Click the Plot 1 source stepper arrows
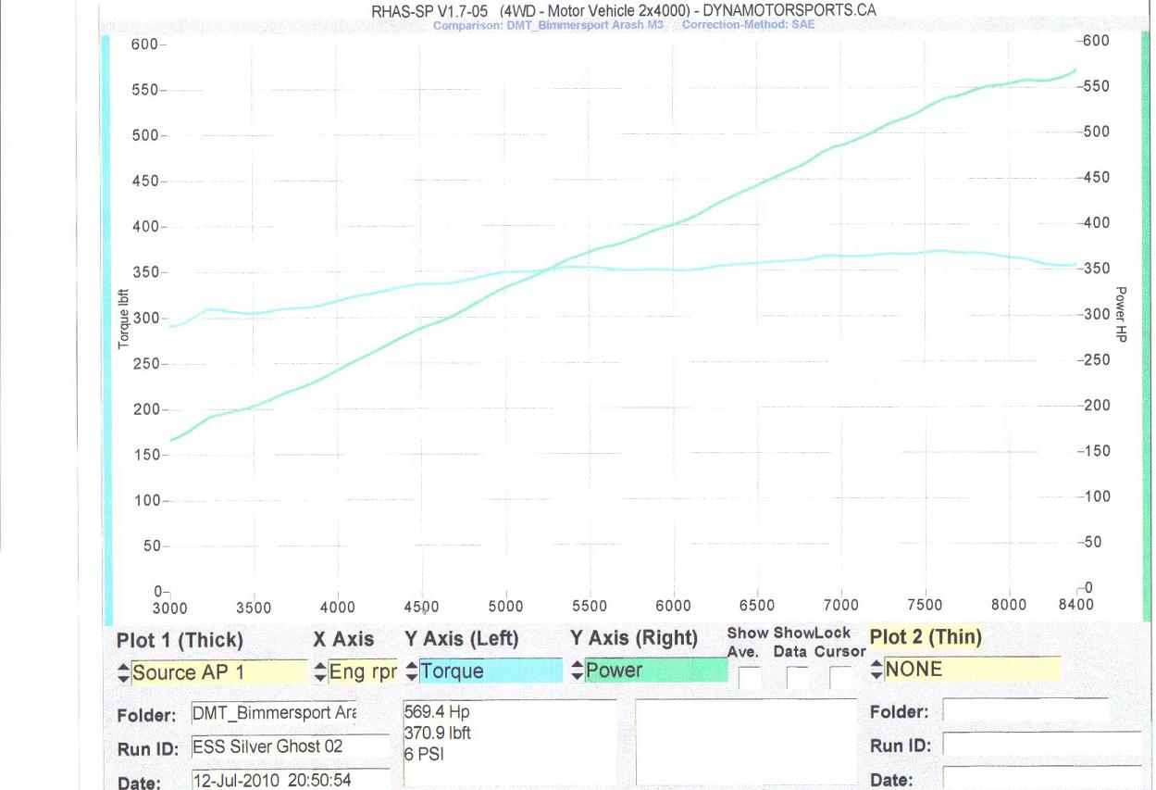The width and height of the screenshot is (1156, 790). (x=124, y=673)
